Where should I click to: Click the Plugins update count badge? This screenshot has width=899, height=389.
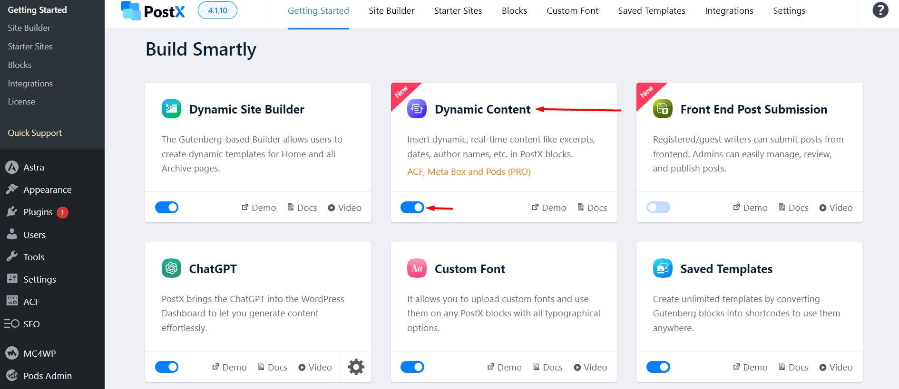tap(62, 212)
